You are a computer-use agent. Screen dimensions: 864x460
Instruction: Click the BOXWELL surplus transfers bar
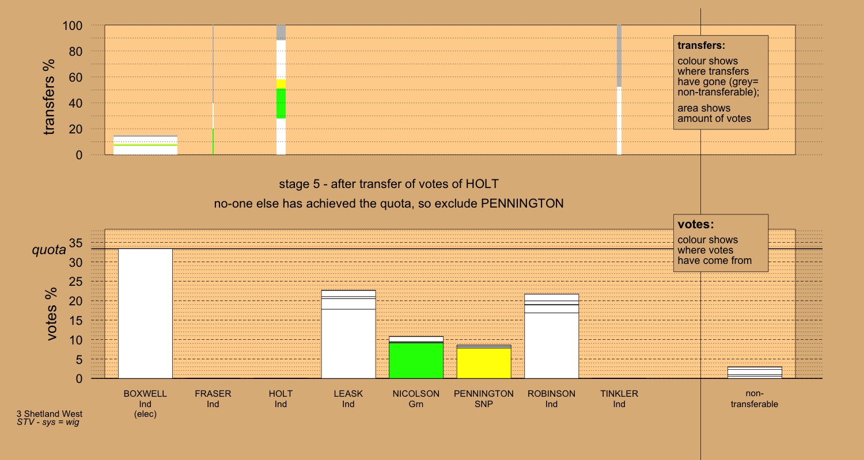tap(145, 145)
